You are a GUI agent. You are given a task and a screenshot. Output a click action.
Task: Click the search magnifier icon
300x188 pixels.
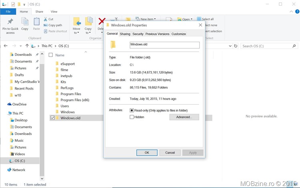pyautogui.click(x=294, y=46)
